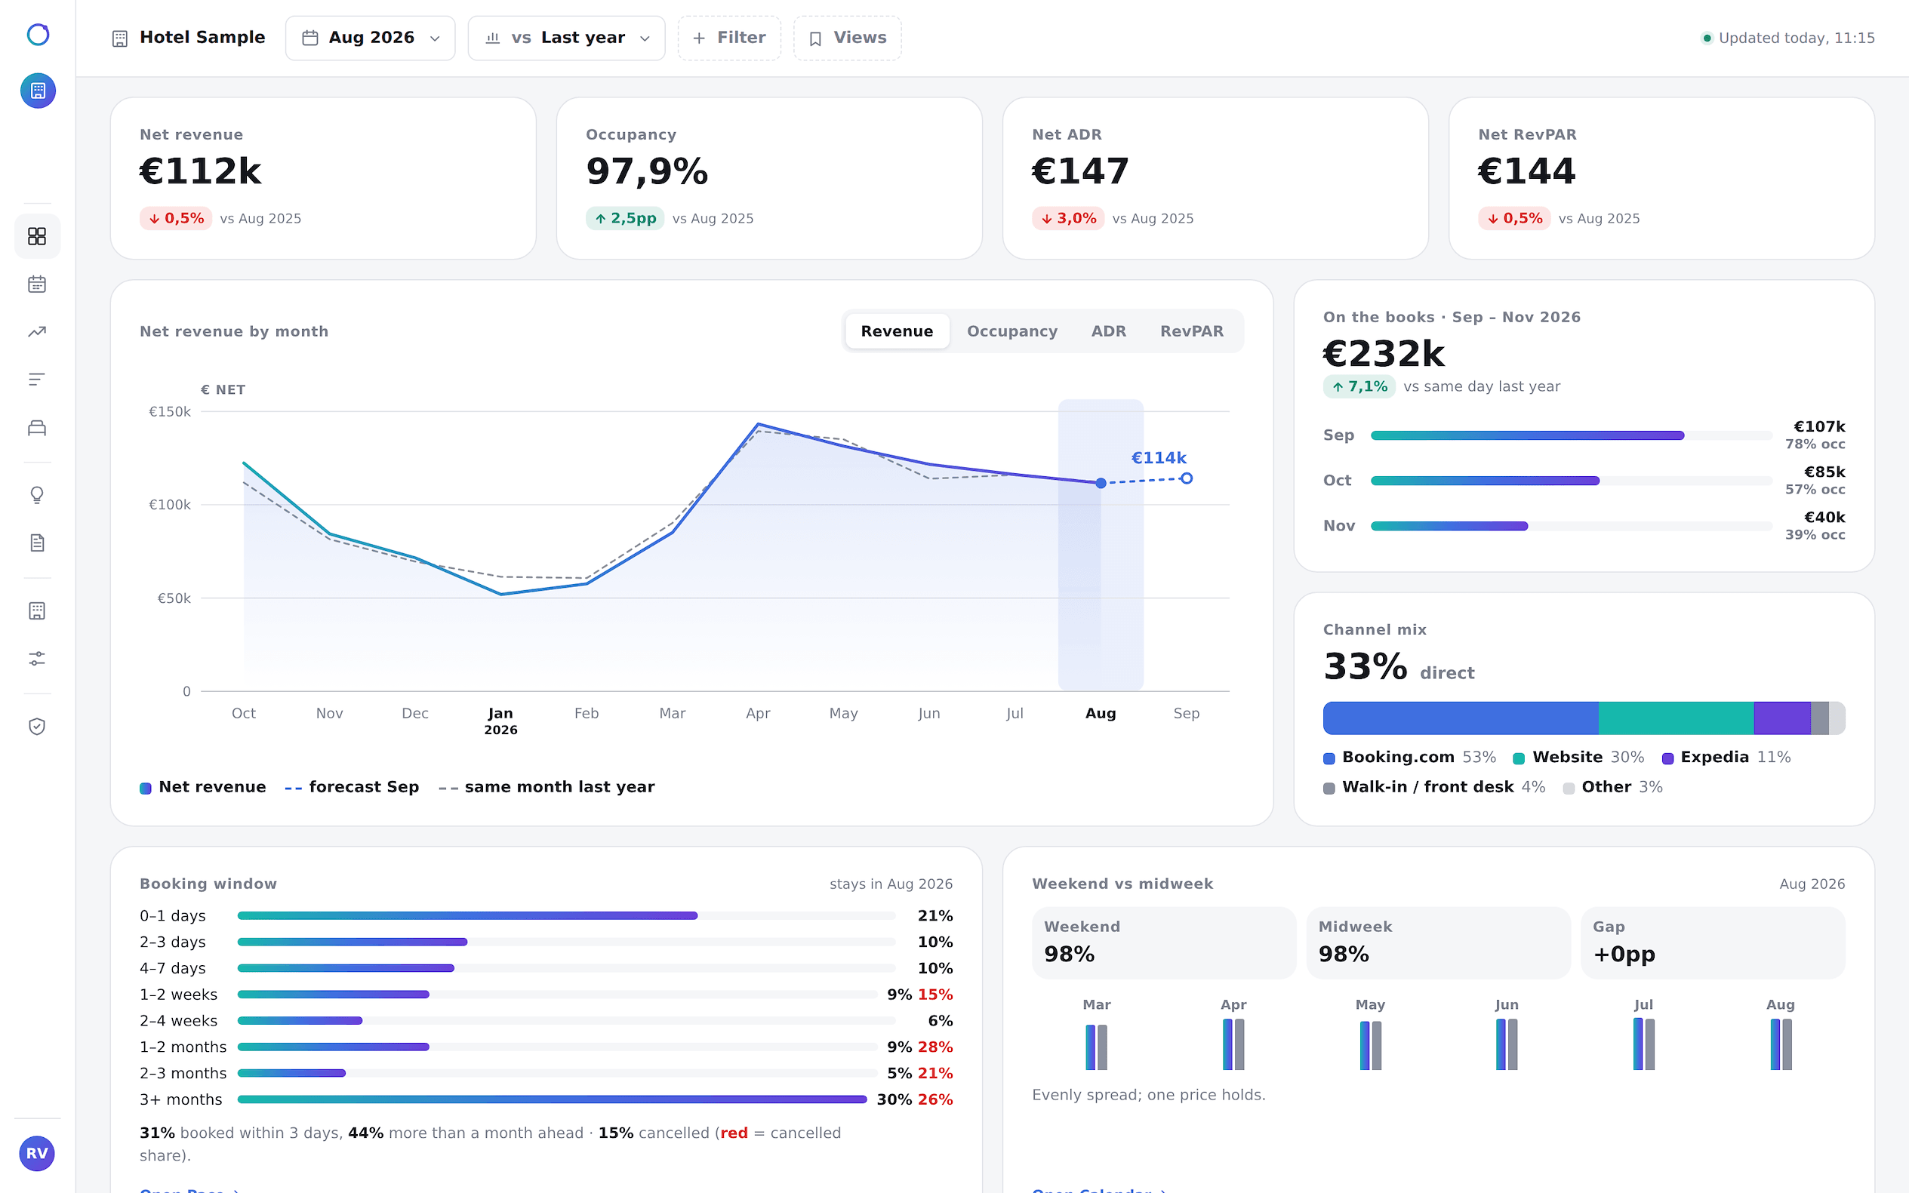
Task: Open the dashboard grid icon in sidebar
Action: click(x=37, y=236)
